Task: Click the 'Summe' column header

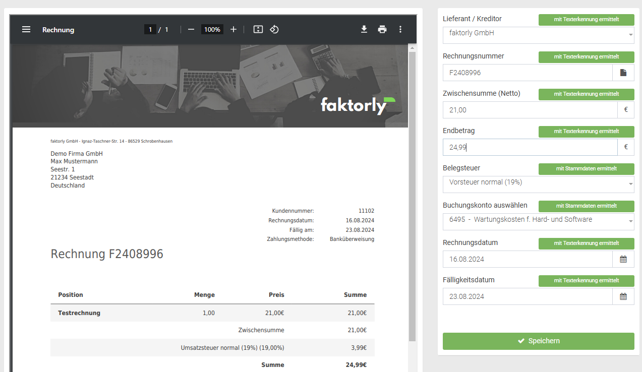Action: point(356,295)
